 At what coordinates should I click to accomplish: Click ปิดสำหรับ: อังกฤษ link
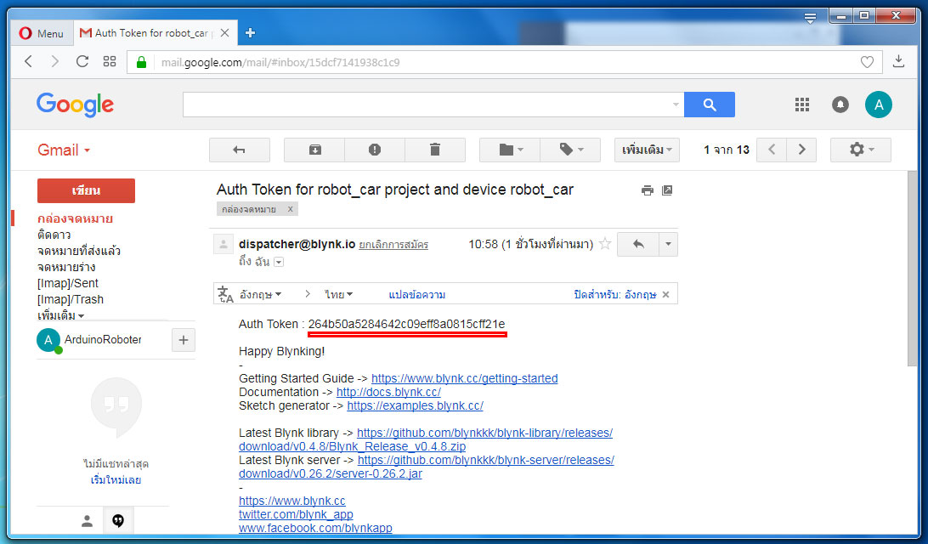(615, 294)
